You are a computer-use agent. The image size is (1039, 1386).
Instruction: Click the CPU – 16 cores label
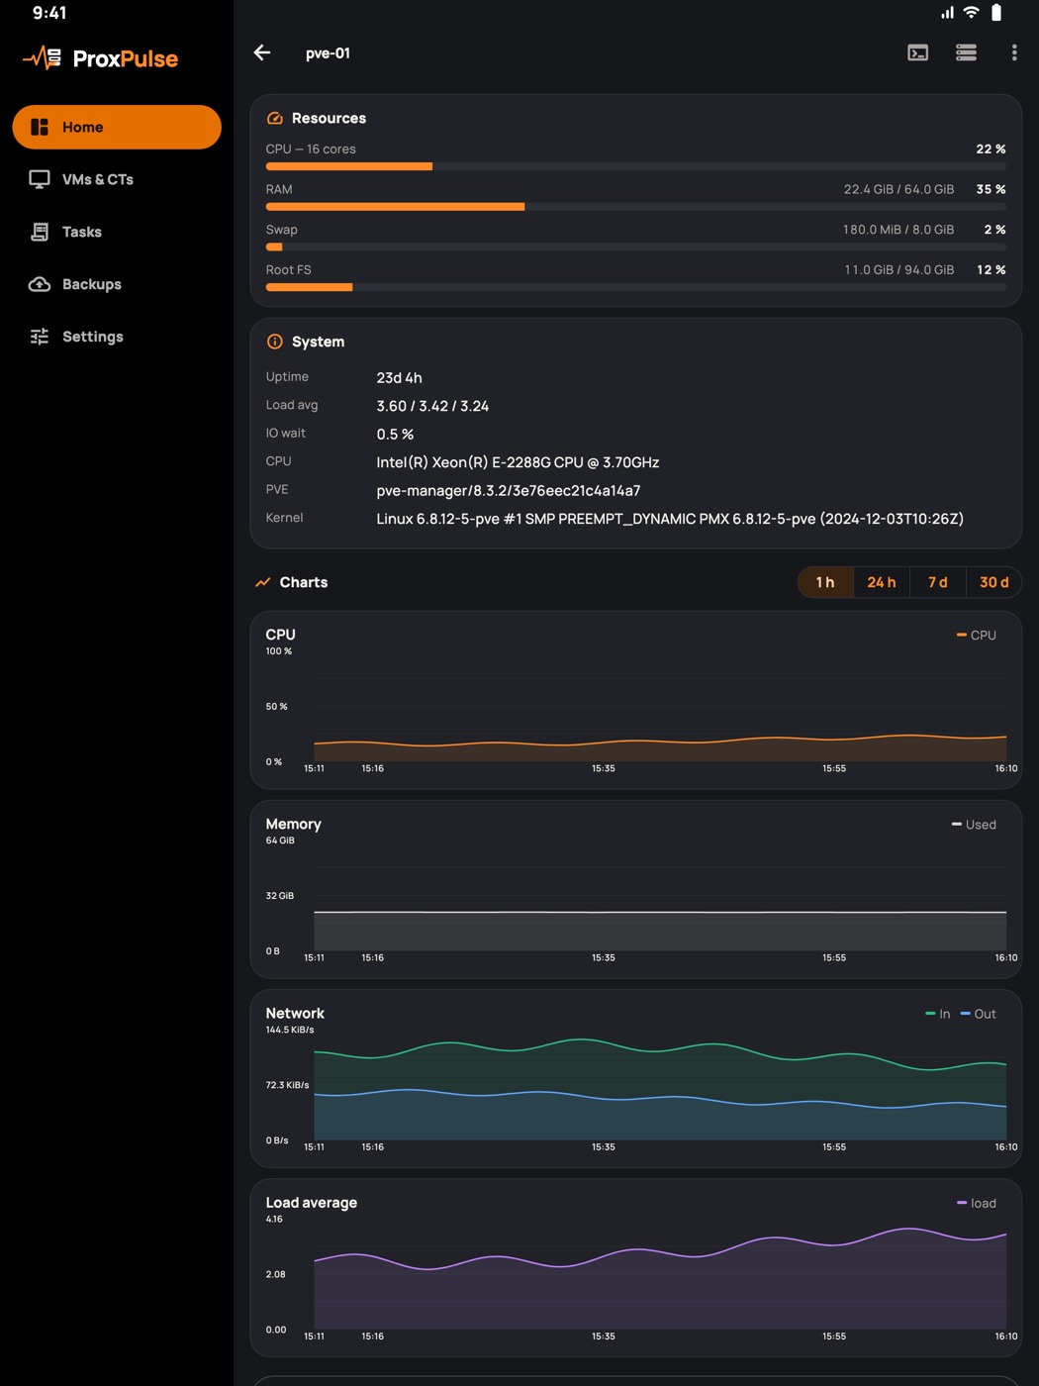coord(311,148)
